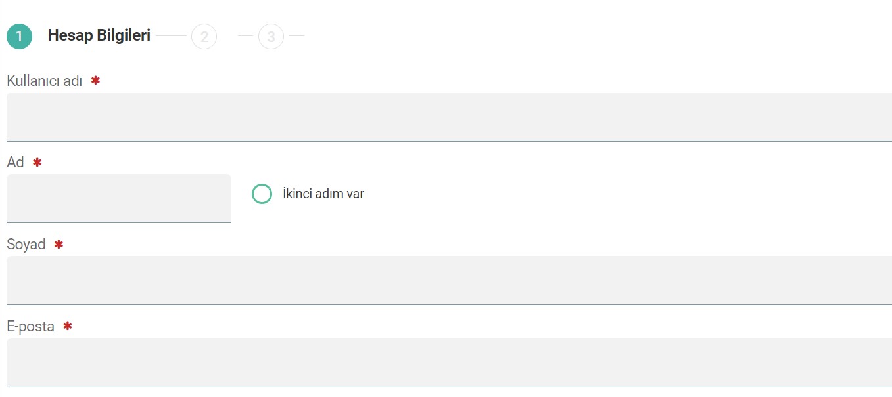Click the E-posta field label
The image size is (892, 397).
click(30, 326)
